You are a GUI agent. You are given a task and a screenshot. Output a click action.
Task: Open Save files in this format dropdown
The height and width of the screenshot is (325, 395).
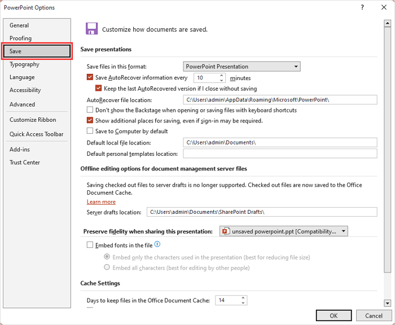point(242,67)
